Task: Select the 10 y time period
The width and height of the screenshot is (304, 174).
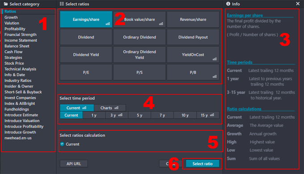Action: click(x=185, y=115)
